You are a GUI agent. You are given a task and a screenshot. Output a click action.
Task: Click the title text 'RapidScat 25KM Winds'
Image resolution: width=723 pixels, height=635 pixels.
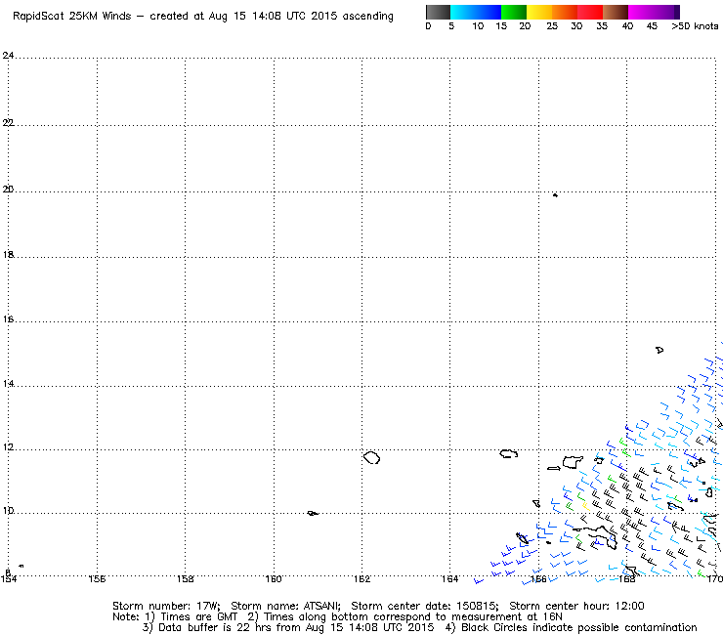pos(72,17)
